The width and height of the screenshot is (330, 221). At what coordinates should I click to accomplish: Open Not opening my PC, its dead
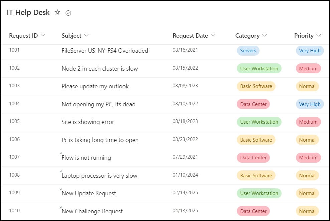[x=99, y=104]
